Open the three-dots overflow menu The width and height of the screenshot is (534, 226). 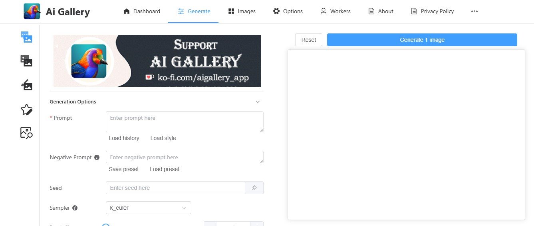(x=474, y=12)
